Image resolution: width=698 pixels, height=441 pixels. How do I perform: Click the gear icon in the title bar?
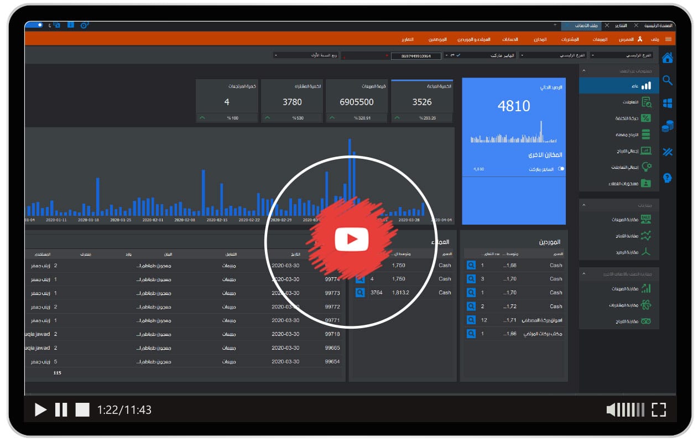[84, 25]
